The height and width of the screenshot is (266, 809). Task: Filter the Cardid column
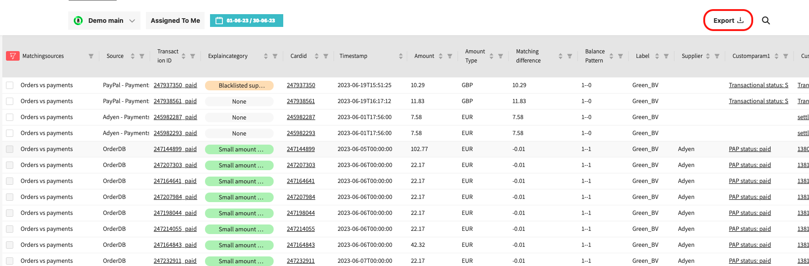(326, 56)
